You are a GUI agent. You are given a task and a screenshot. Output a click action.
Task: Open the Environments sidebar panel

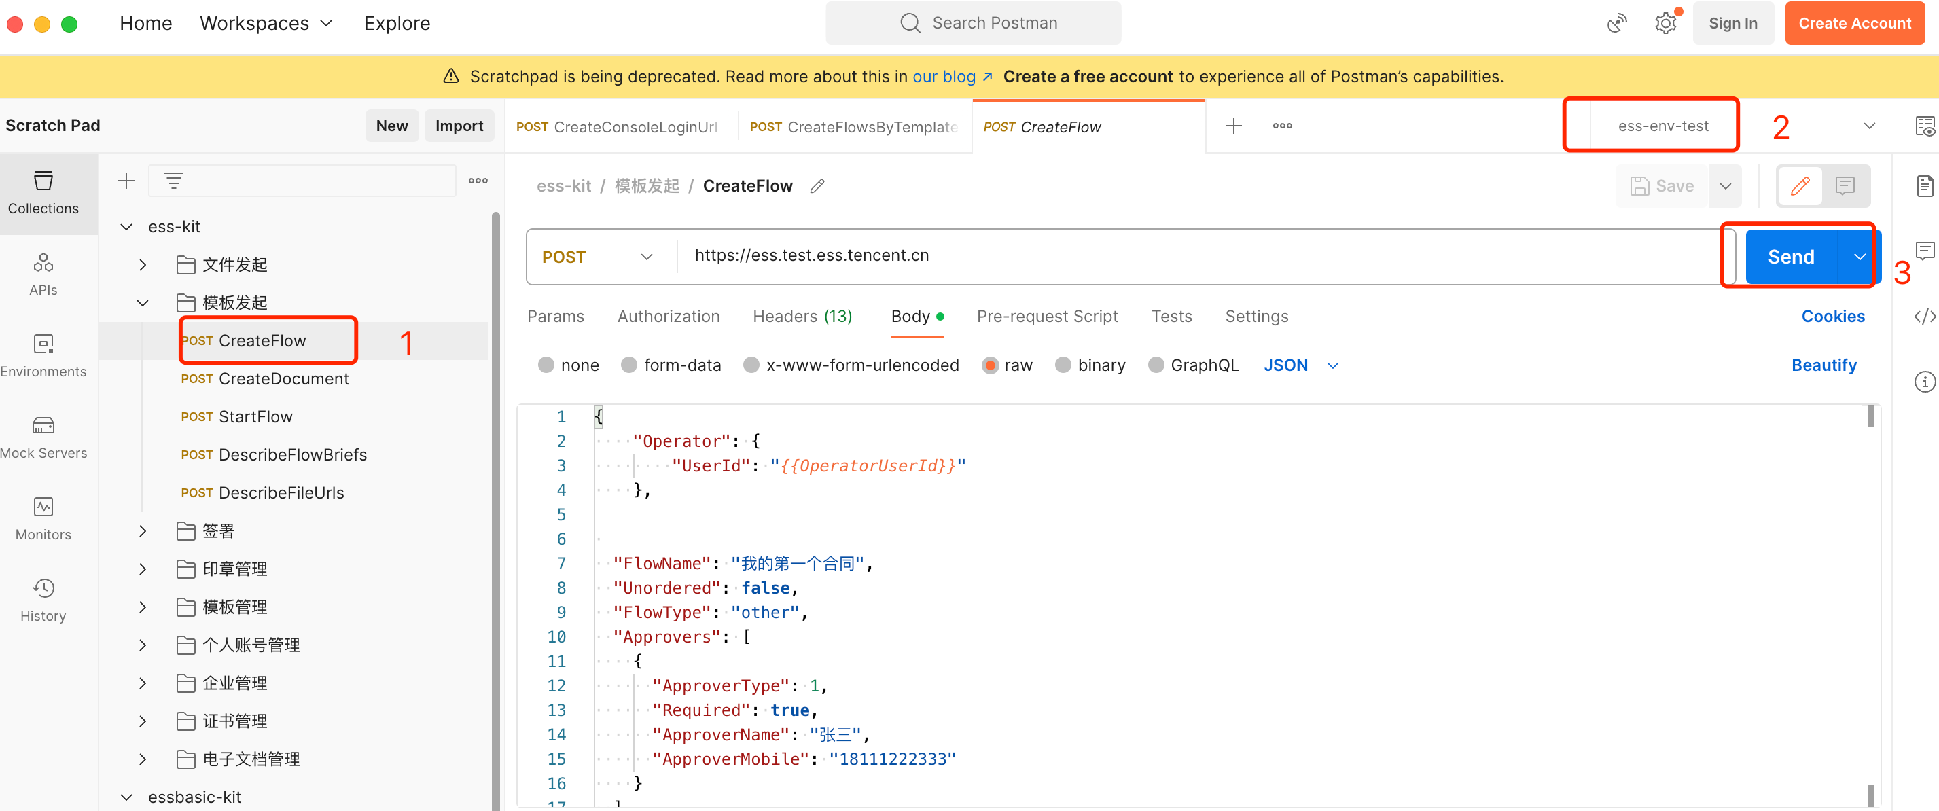coord(43,356)
